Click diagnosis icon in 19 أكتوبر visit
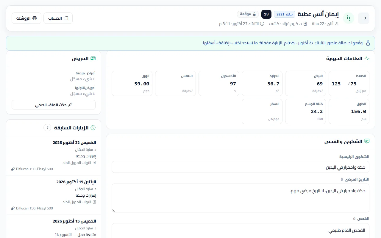 coord(94,202)
